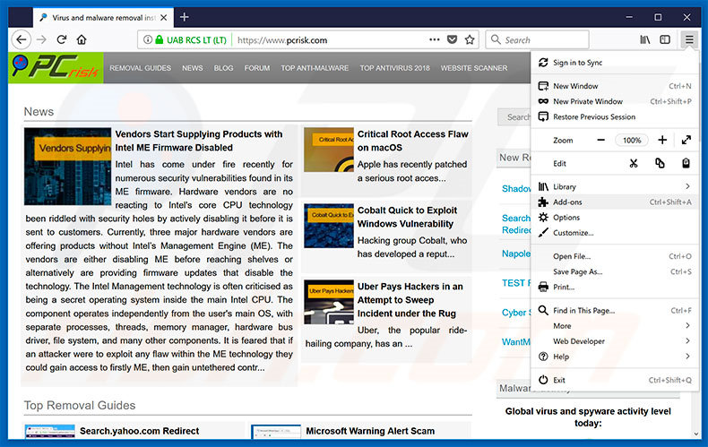Expand the Library submenu
This screenshot has width=708, height=447.
(614, 186)
